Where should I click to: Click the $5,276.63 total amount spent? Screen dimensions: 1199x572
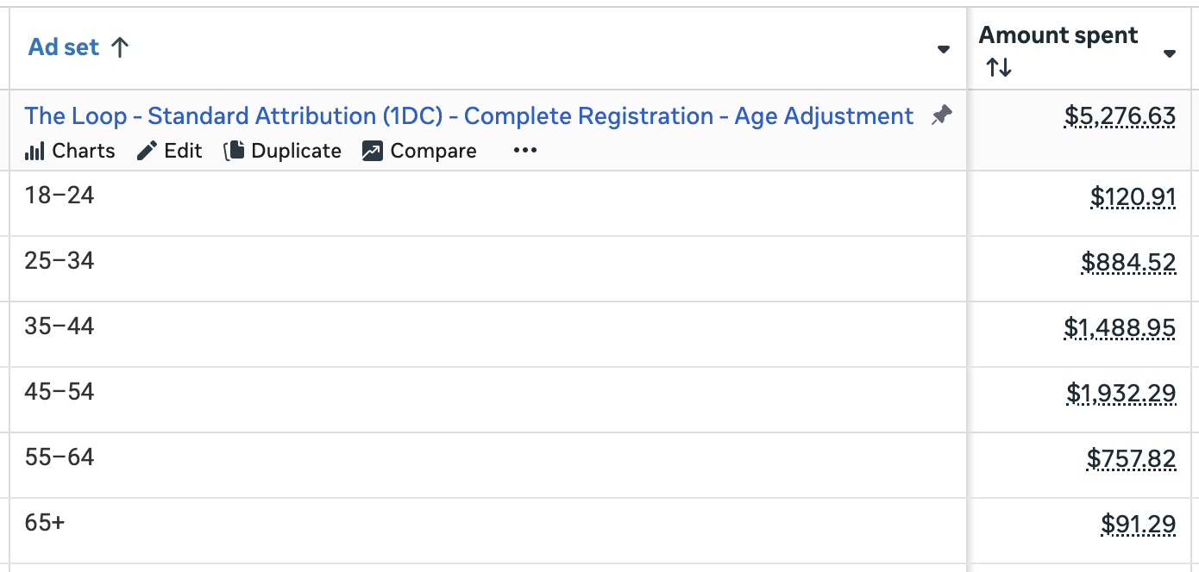[x=1120, y=116]
